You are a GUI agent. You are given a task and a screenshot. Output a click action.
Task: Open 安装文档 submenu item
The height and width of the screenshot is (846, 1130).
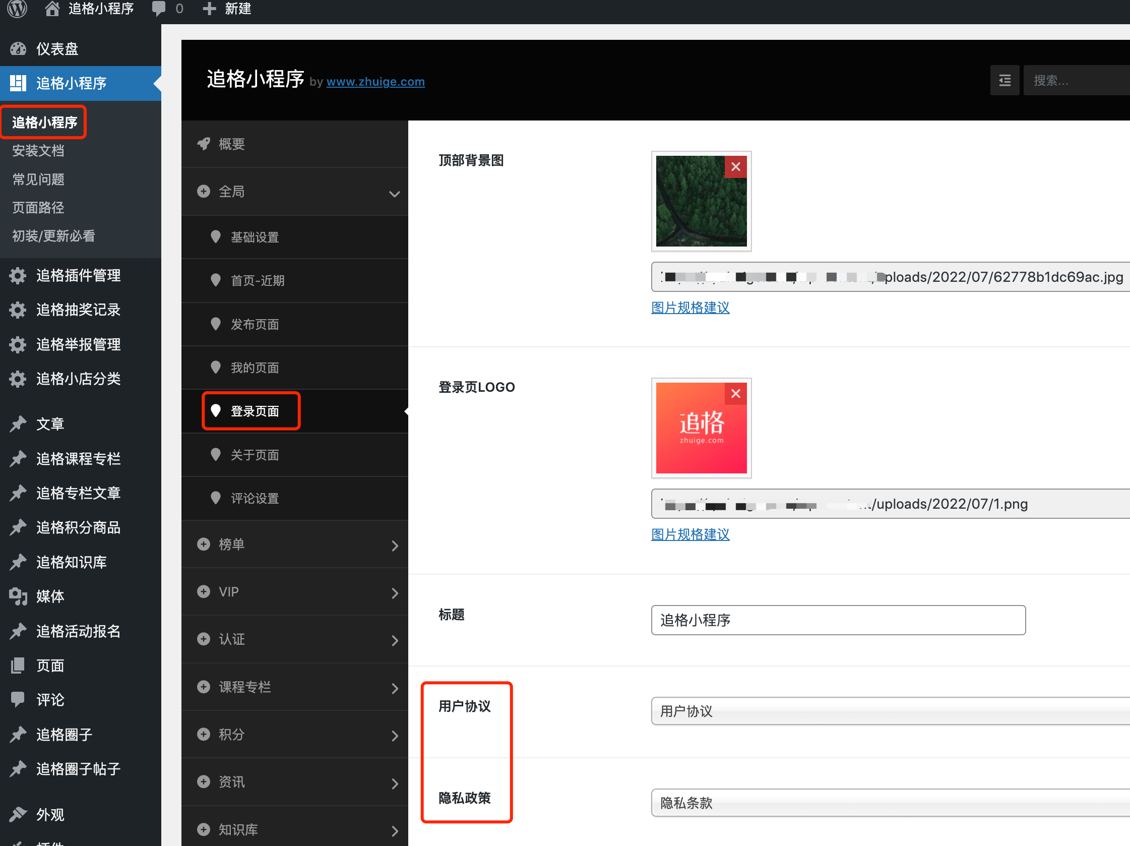coord(38,151)
